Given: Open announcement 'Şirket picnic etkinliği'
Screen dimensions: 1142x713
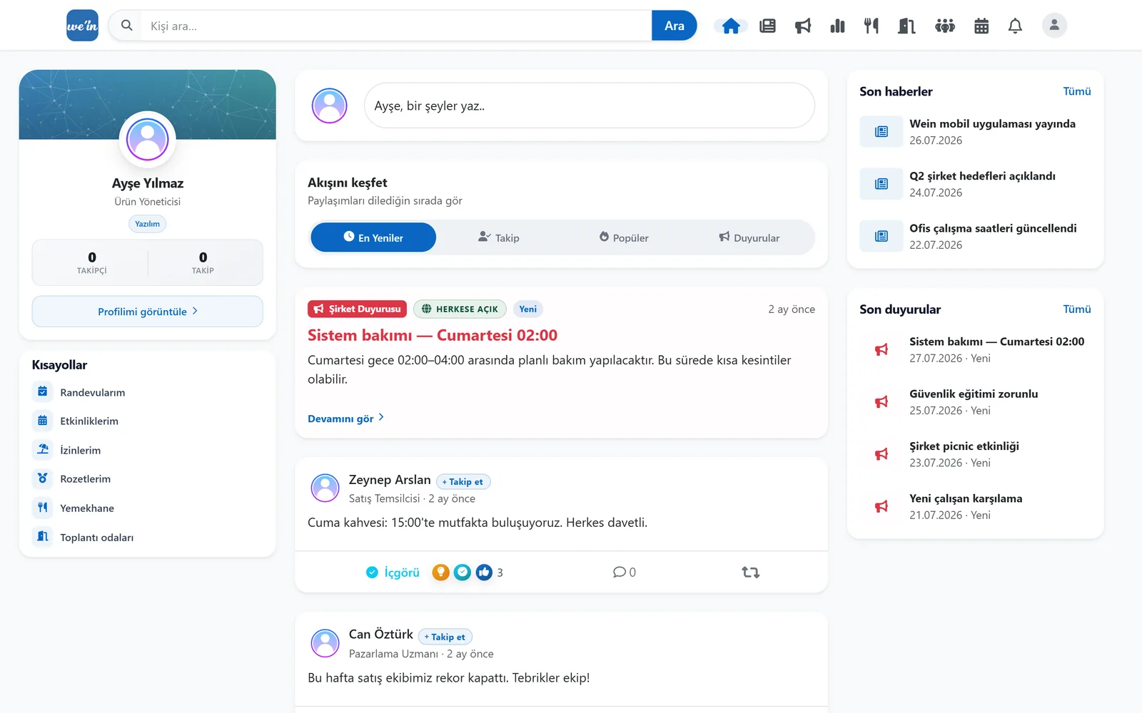Looking at the screenshot, I should [975, 454].
